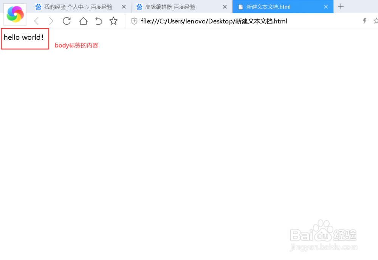The width and height of the screenshot is (378, 260).
Task: Open a new tab with plus button
Action: click(x=341, y=6)
